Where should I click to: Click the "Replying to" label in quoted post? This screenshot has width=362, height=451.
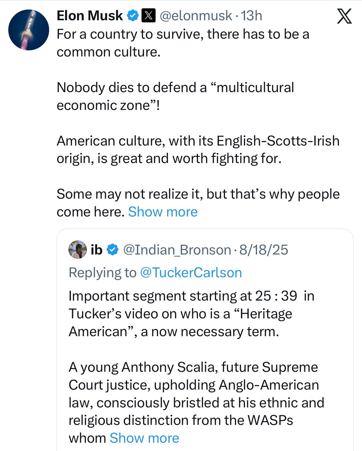[102, 273]
